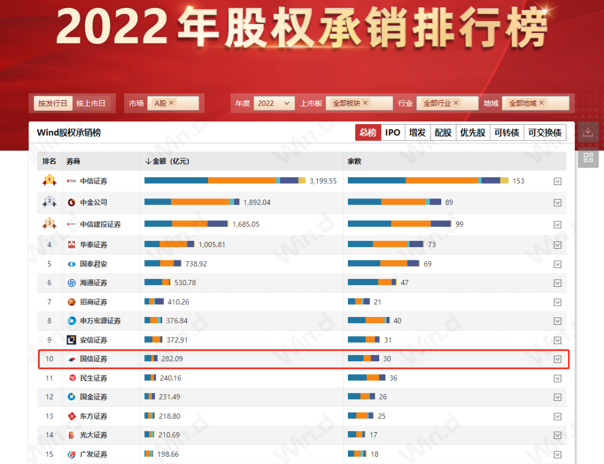Click the 招商证券 logo icon
Image resolution: width=604 pixels, height=464 pixels.
point(71,302)
